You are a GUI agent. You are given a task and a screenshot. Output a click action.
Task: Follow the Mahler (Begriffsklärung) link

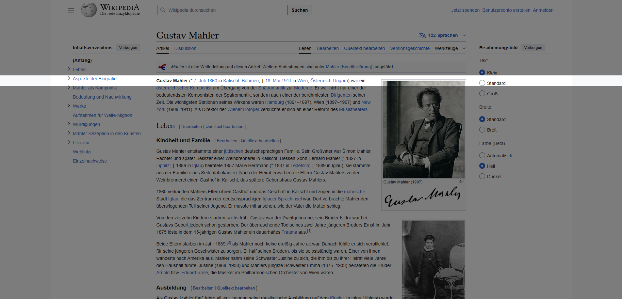coord(349,67)
